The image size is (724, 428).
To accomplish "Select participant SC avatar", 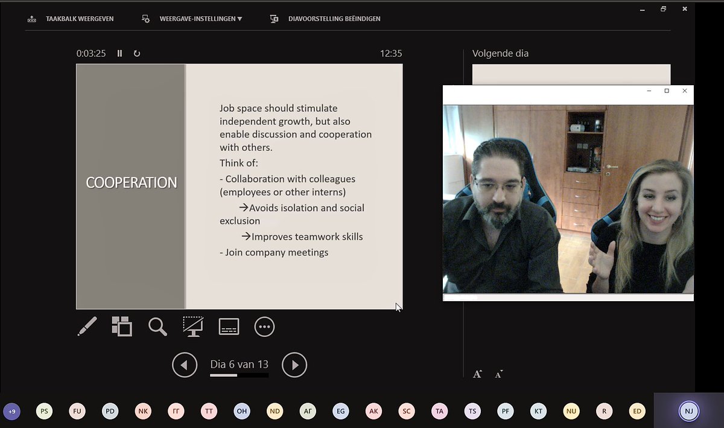I will point(407,412).
